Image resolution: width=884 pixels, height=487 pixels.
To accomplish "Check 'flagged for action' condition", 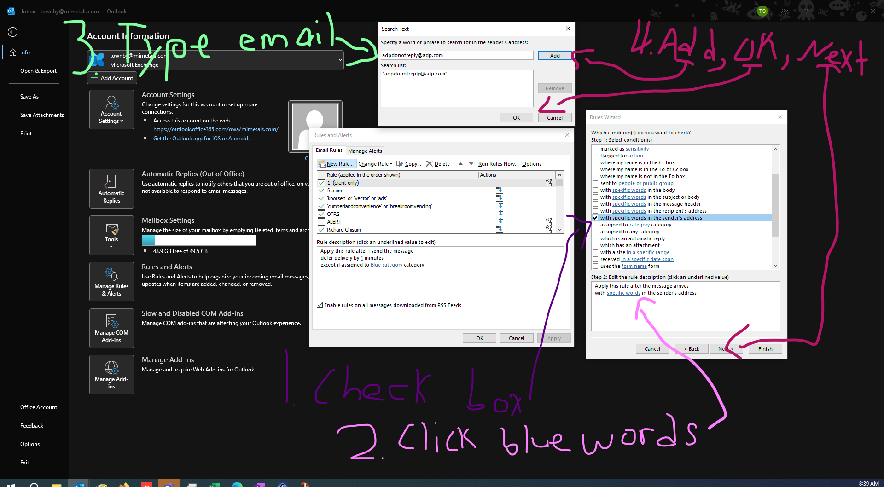I will point(595,156).
